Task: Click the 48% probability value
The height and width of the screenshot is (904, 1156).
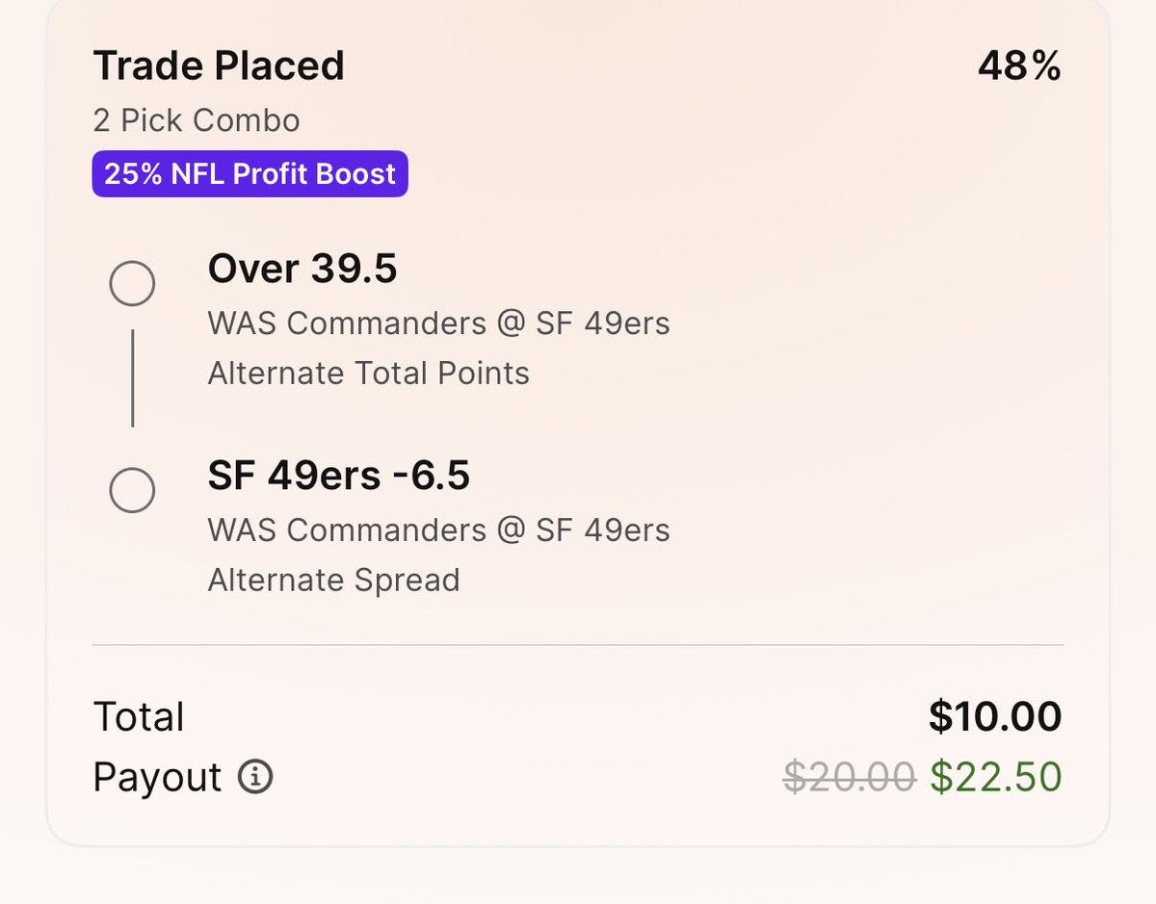Action: pos(1020,65)
